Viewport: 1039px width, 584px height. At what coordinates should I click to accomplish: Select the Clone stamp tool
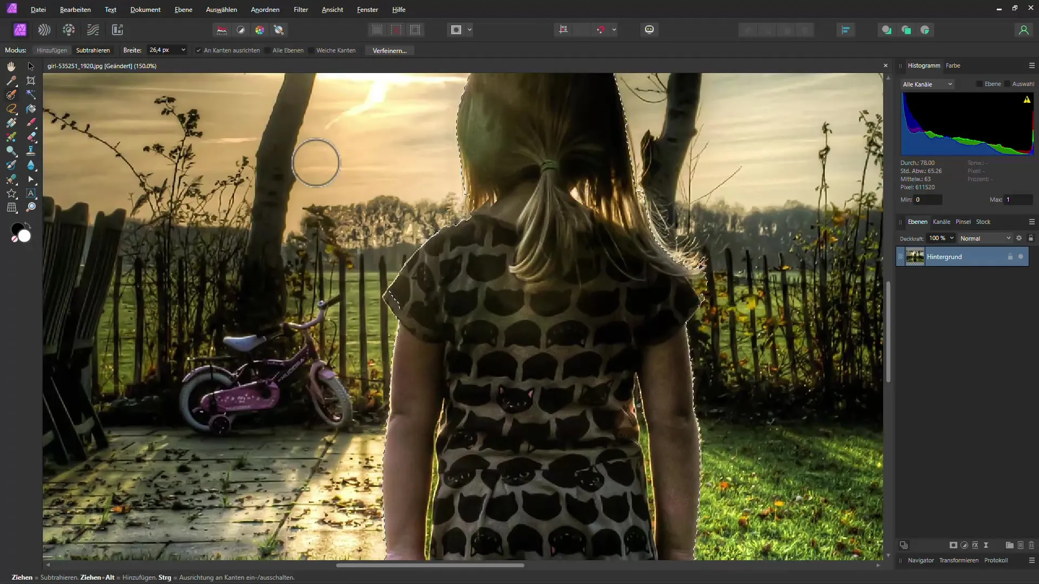[31, 151]
